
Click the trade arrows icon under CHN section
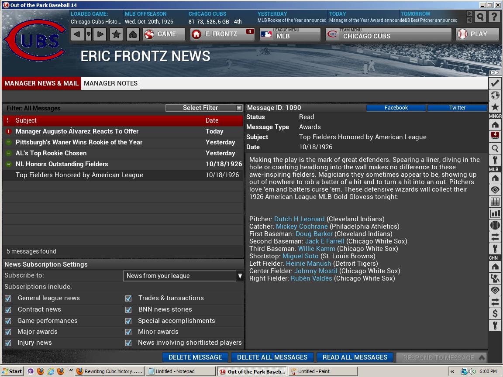point(495,302)
